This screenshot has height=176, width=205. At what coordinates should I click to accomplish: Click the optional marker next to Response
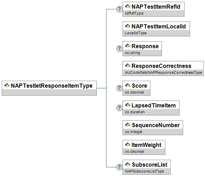coord(119,49)
